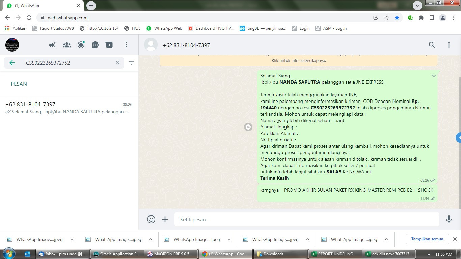Viewport: 461px width, 259px height.
Task: Go back from search using green arrow
Action: [12, 63]
